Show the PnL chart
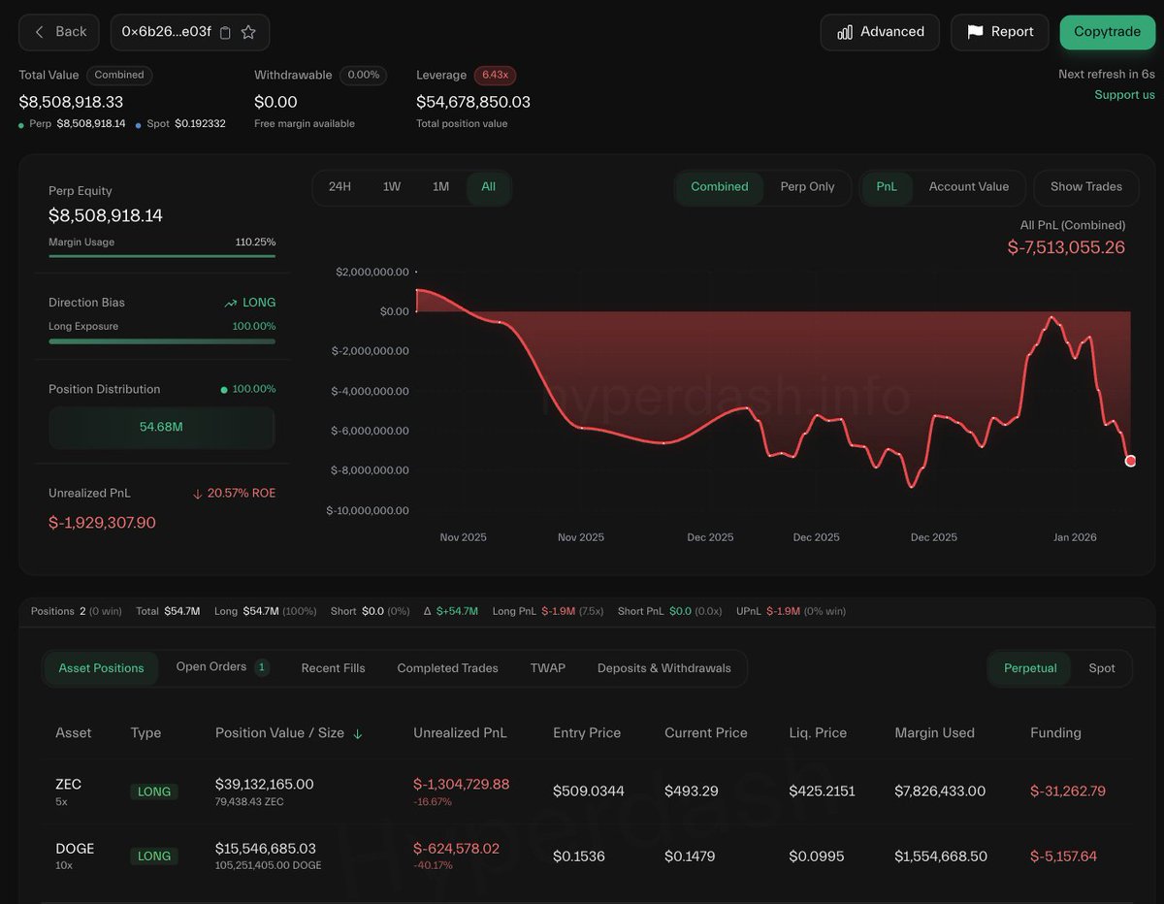The width and height of the screenshot is (1164, 904). click(x=887, y=187)
